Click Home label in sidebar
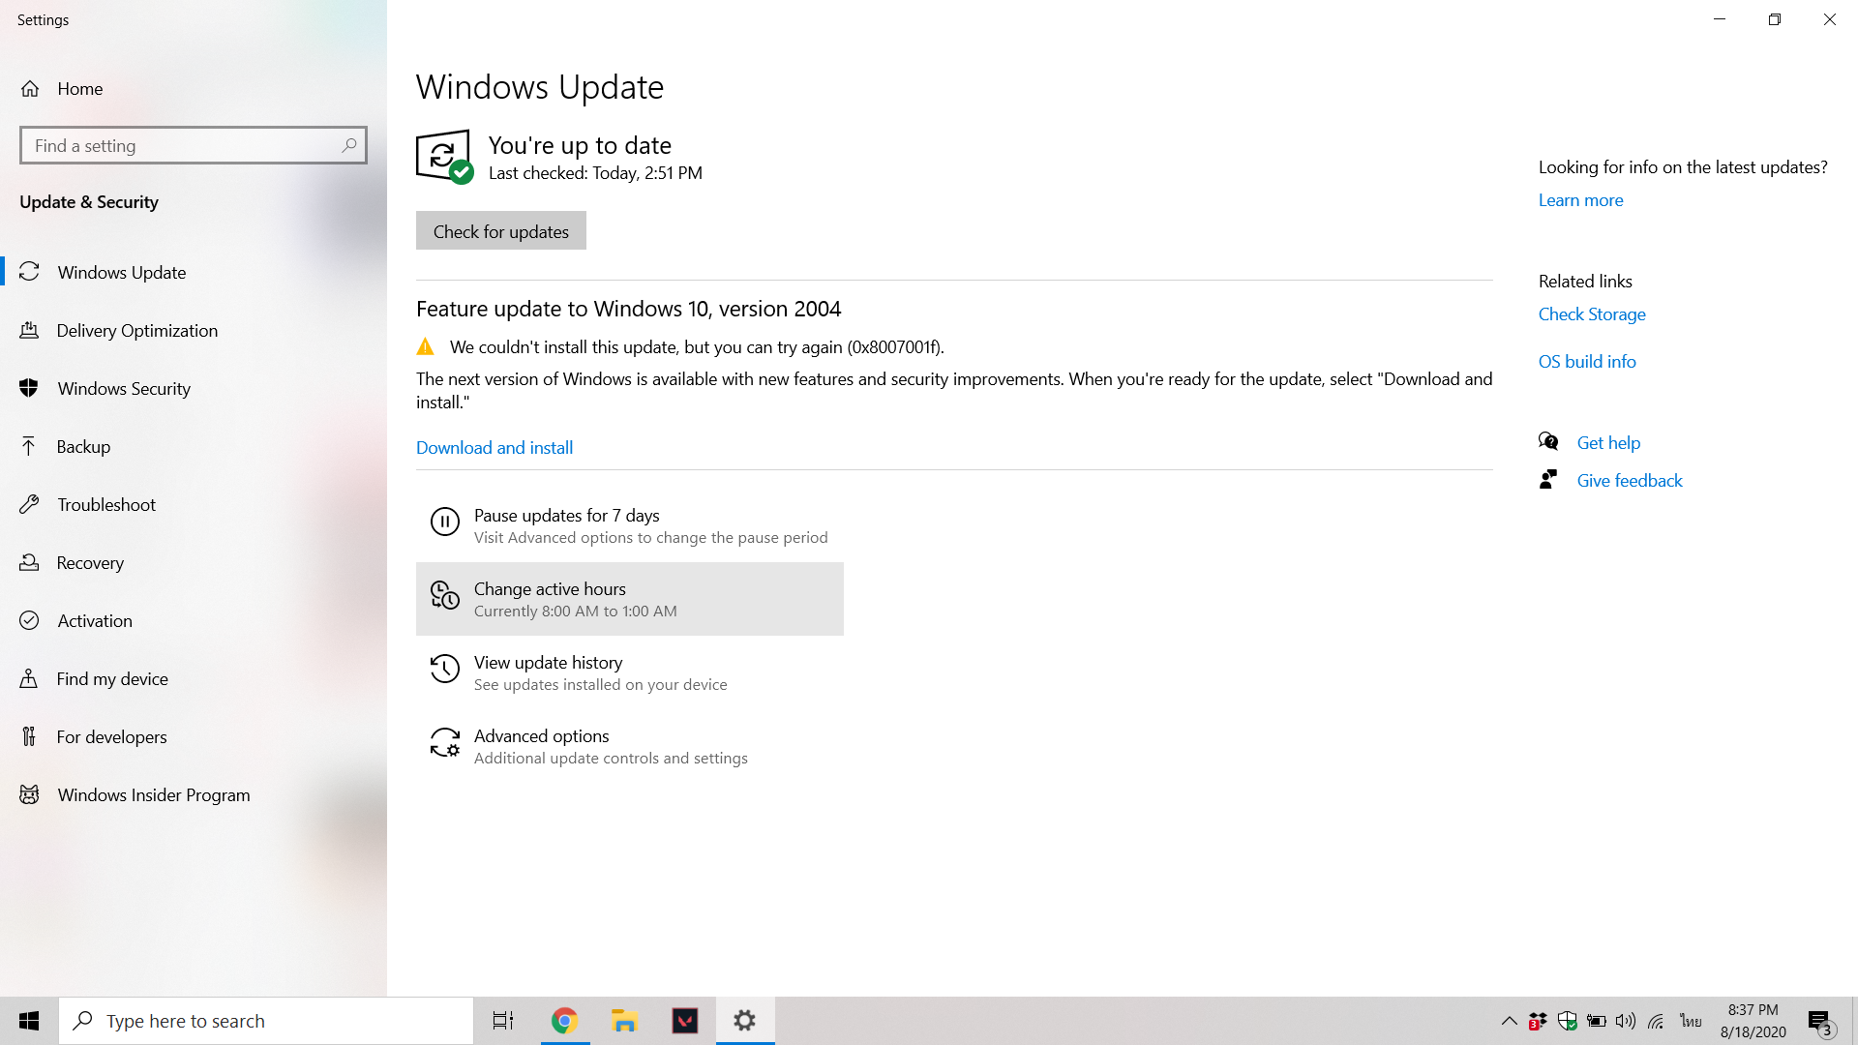This screenshot has width=1858, height=1045. click(x=80, y=89)
